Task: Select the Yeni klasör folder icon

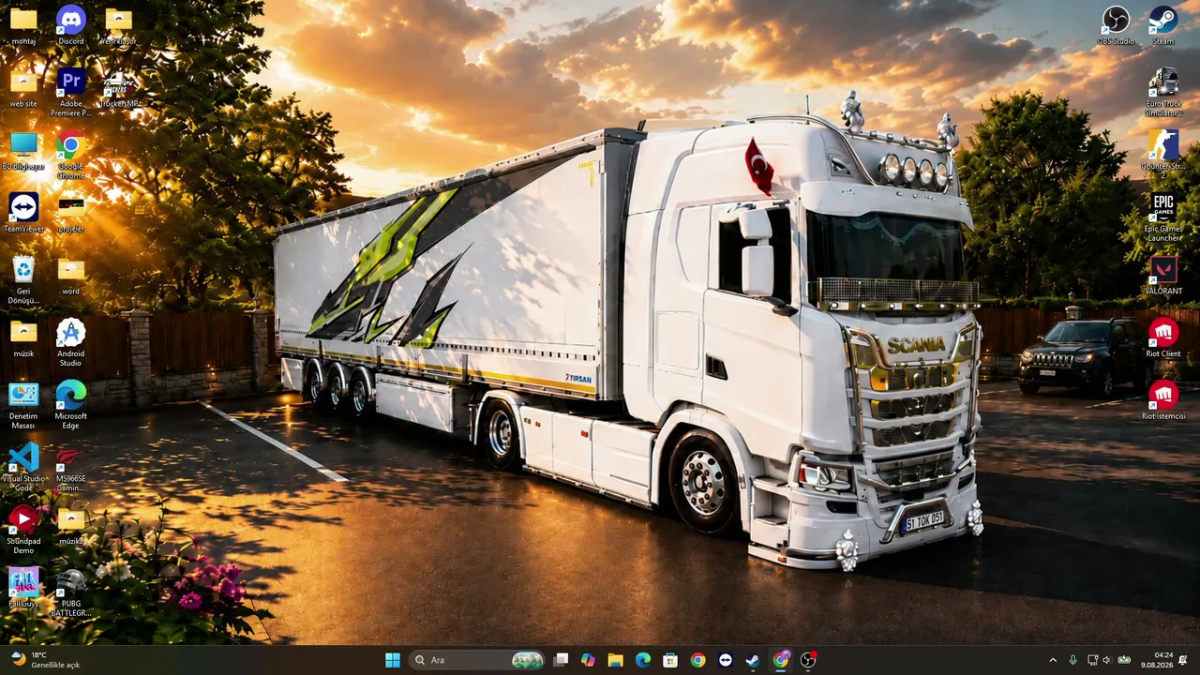Action: click(119, 26)
